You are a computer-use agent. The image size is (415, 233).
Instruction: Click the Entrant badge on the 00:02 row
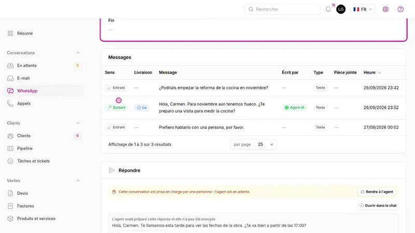click(116, 127)
